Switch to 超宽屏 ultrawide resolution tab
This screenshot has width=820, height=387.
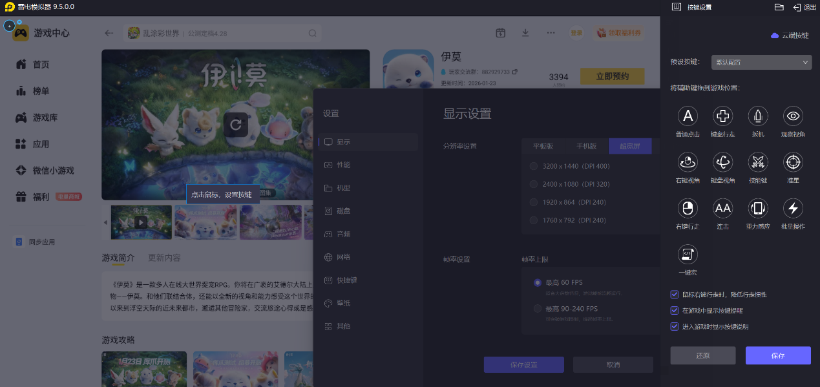pos(630,146)
